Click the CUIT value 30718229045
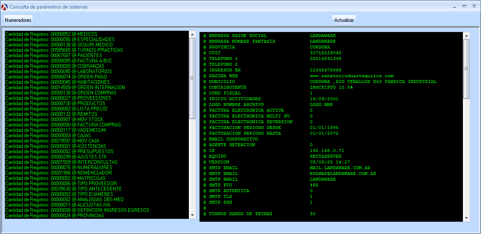This screenshot has width=481, height=234. click(325, 53)
